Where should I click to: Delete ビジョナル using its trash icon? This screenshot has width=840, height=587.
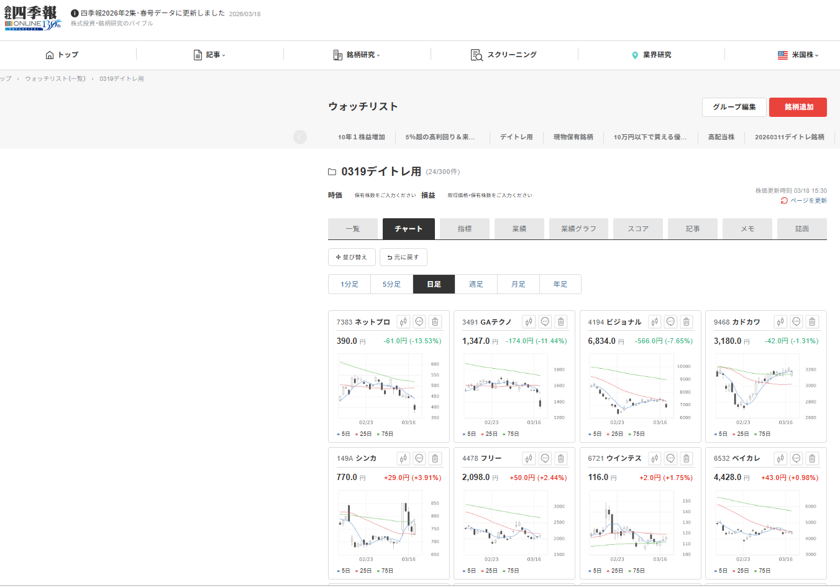click(x=687, y=321)
